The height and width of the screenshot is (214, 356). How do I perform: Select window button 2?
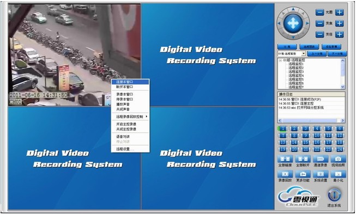(x=294, y=129)
